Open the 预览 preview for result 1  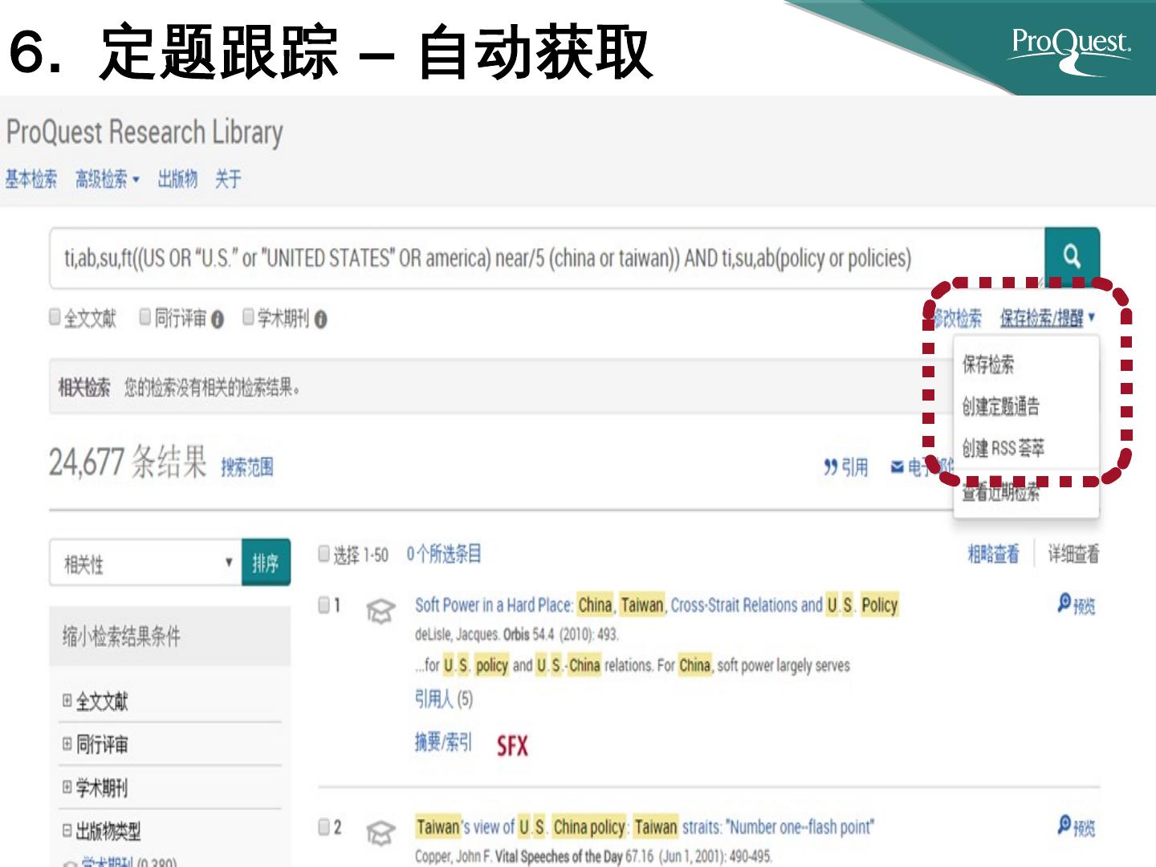(x=1076, y=604)
